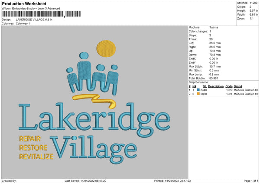Viewport: 260px width, 184px height.
Task: Click the yellow sun circle in the design
Action: tap(106, 49)
